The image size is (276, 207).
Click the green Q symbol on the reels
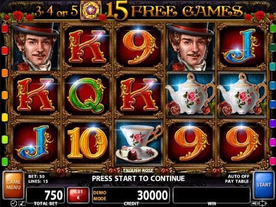(86, 95)
